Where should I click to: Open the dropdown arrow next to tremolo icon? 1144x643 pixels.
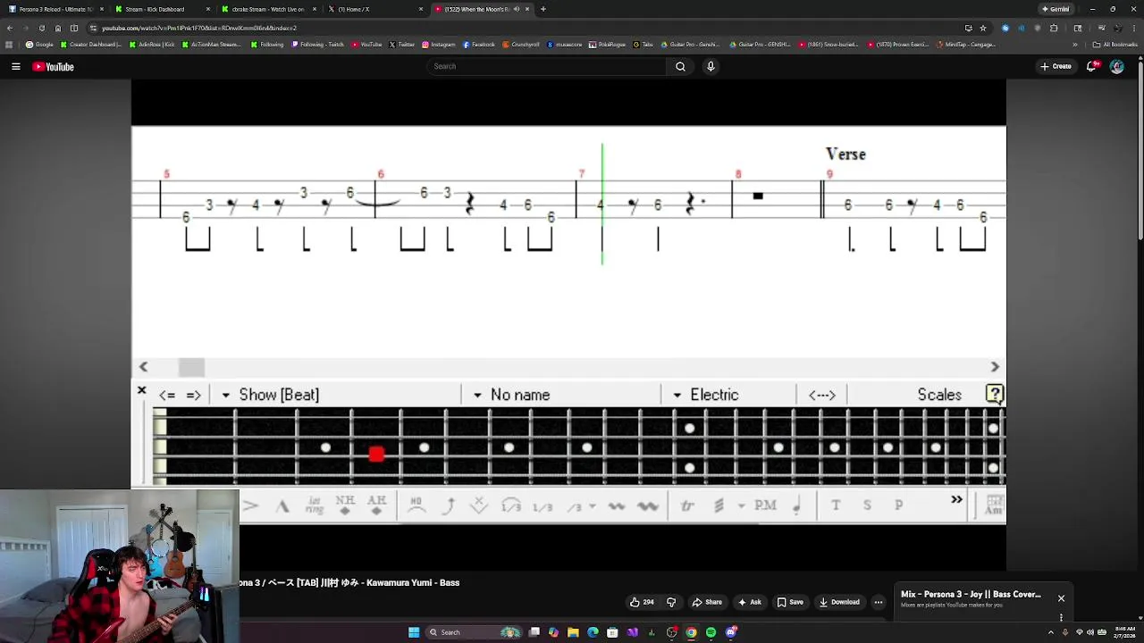[740, 506]
